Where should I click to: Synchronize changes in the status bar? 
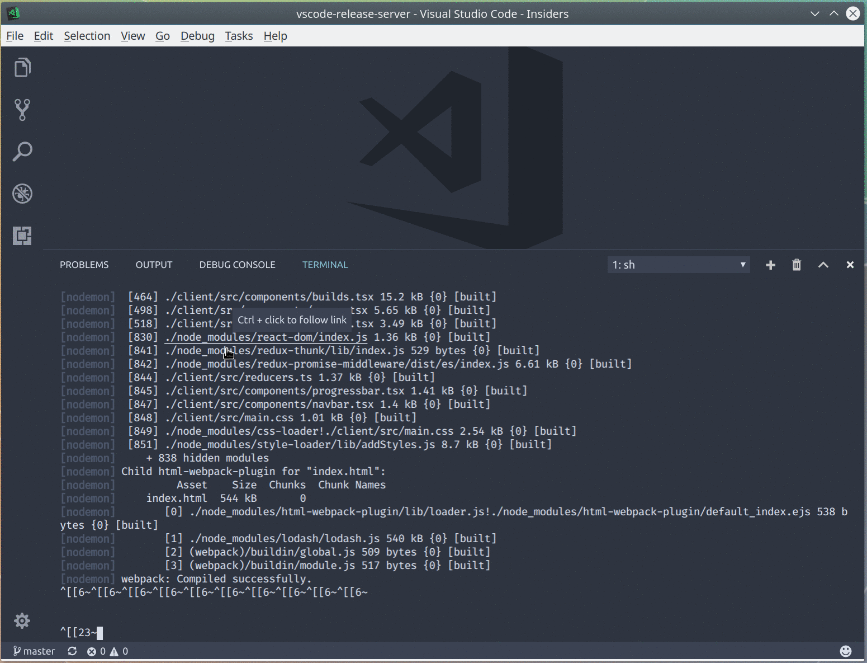72,651
